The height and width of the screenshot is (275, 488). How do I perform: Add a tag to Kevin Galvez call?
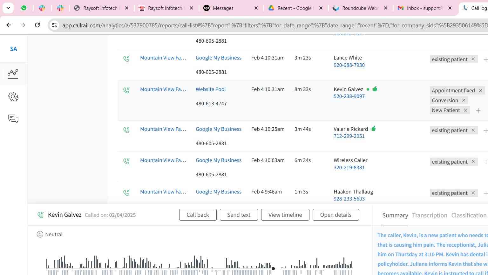tap(478, 110)
